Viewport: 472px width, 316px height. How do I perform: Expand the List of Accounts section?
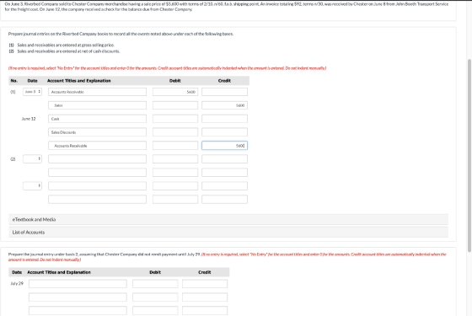click(x=228, y=233)
